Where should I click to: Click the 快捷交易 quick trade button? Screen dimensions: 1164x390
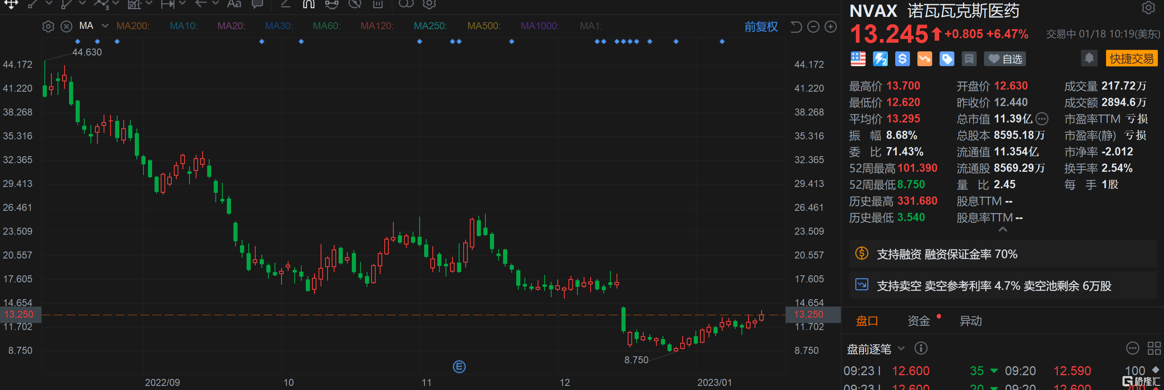[1131, 58]
